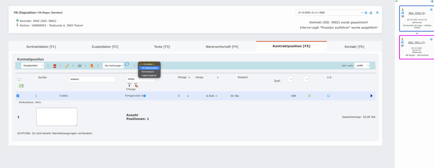Click the contract icon next to Kontrakt: 5062
The height and width of the screenshot is (168, 434).
pyautogui.click(x=17, y=20)
